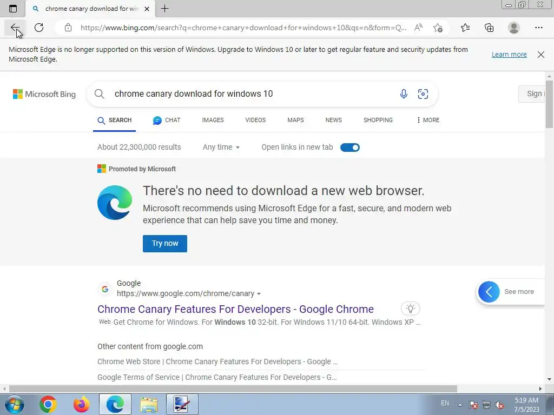The image size is (554, 415).
Task: Open Read aloud icon in address bar
Action: pyautogui.click(x=418, y=28)
